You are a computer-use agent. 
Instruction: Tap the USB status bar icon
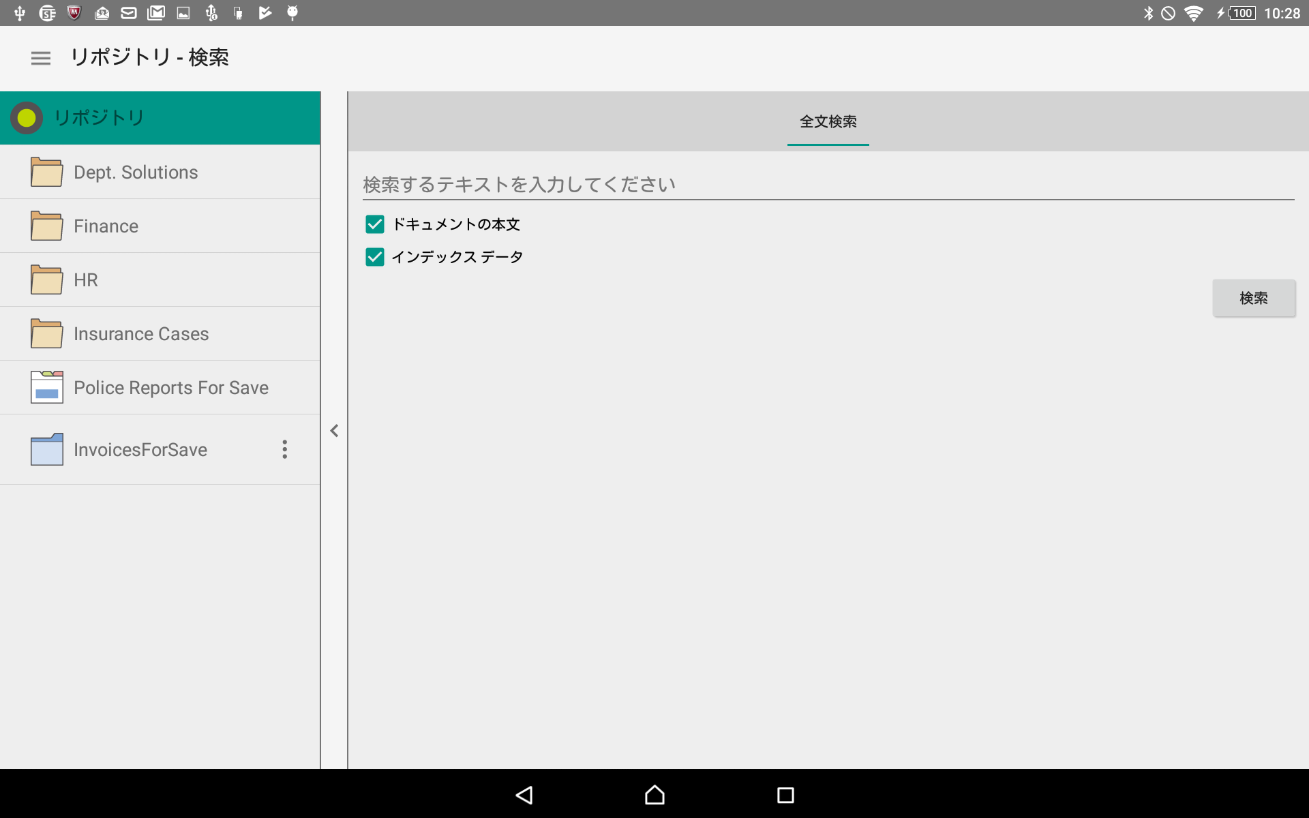point(20,13)
